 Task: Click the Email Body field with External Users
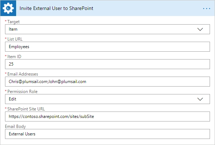coord(107,134)
